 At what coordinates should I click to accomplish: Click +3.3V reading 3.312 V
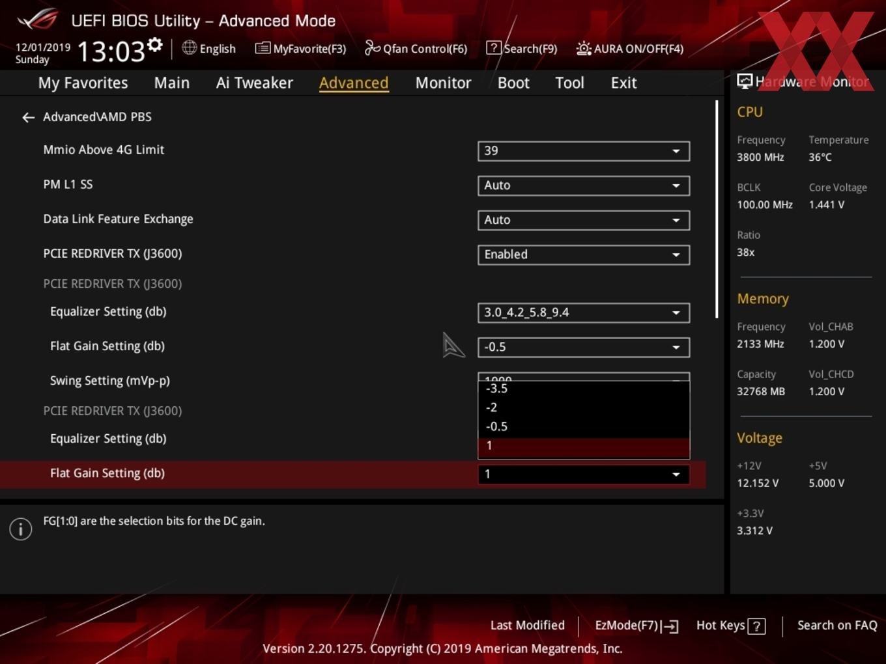pyautogui.click(x=754, y=531)
